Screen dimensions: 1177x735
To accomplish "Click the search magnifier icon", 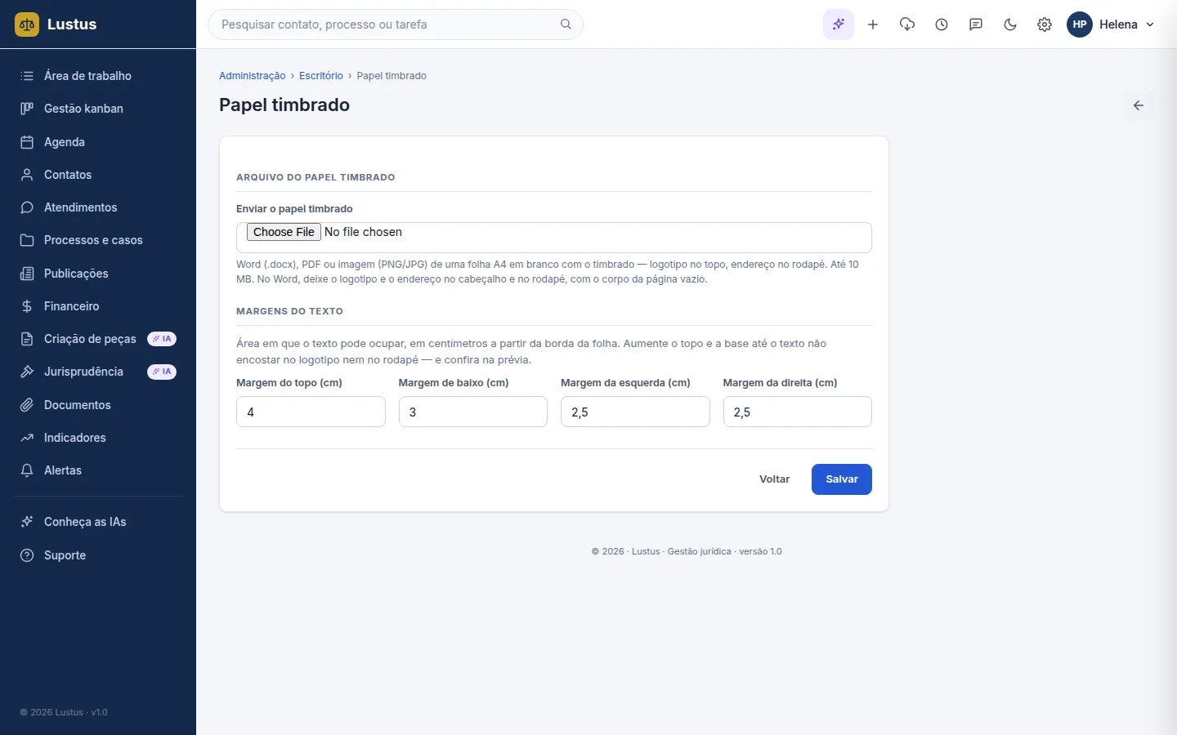I will click(566, 24).
